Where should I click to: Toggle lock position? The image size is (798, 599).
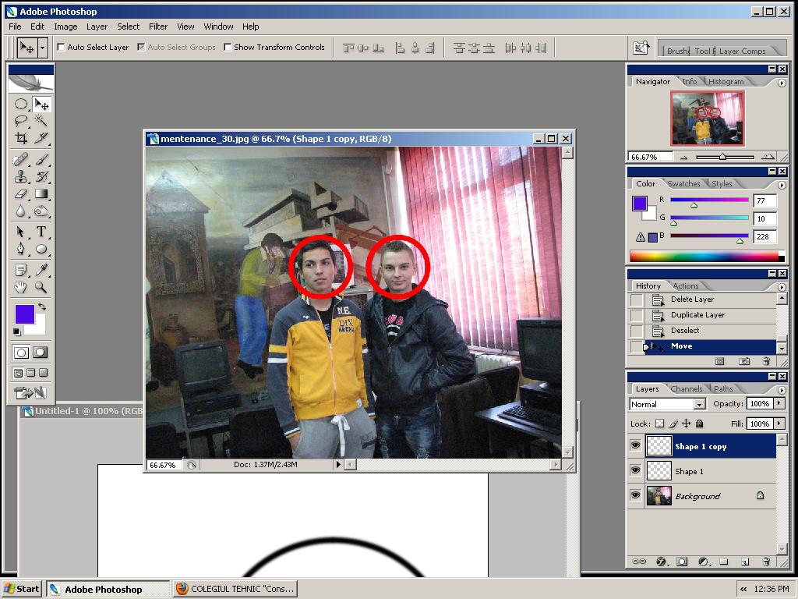click(686, 424)
